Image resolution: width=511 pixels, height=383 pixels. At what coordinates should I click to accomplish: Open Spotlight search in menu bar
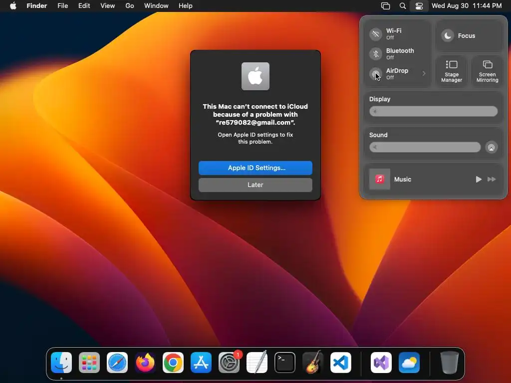pyautogui.click(x=403, y=6)
